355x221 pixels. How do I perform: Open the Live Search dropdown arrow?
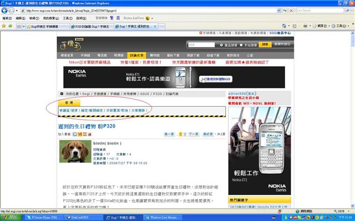(352, 10)
